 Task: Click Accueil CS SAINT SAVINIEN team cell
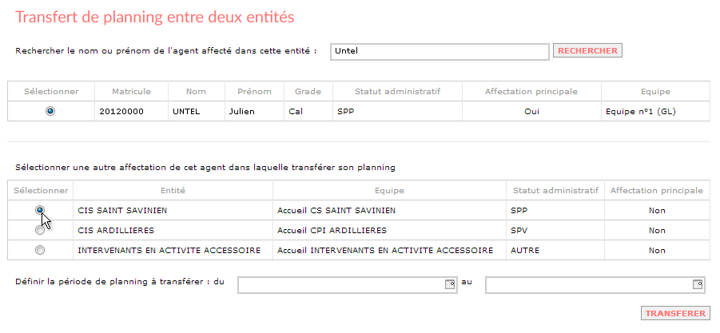click(389, 211)
